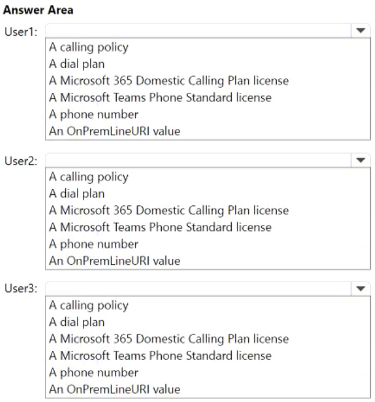Select 'A calling policy' for User1
This screenshot has height=402, width=375.
point(89,48)
